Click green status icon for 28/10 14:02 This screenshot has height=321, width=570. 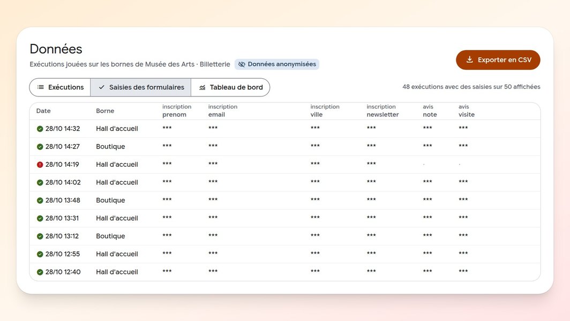40,183
